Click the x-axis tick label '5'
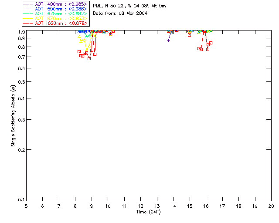Image resolution: width=279 pixels, height=223 pixels. tap(26, 206)
